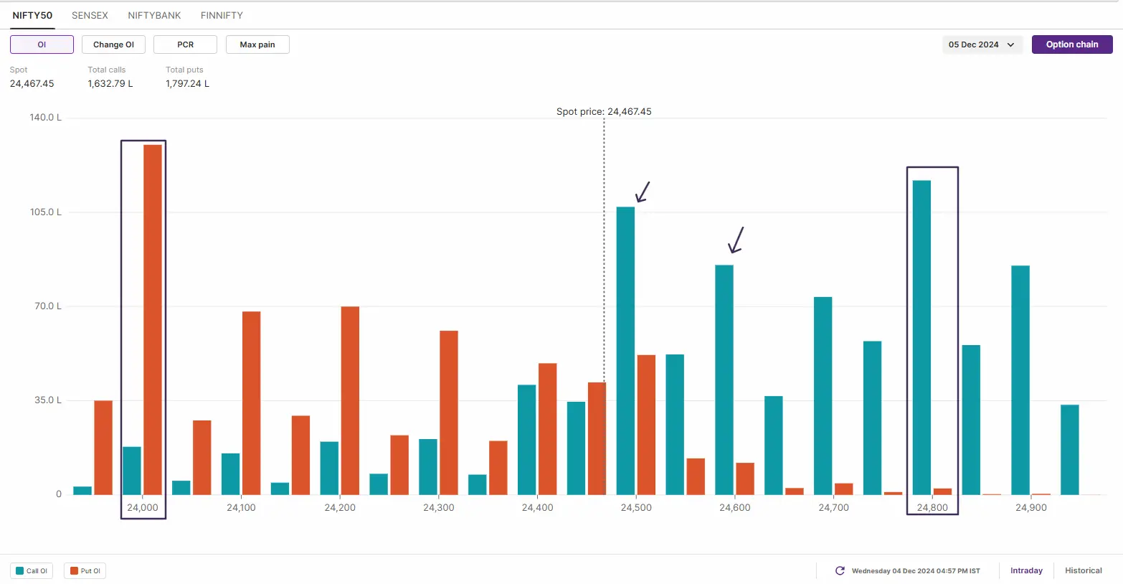Toggle the Call OI legend series
Viewport: 1123px width, 584px height.
tap(32, 571)
